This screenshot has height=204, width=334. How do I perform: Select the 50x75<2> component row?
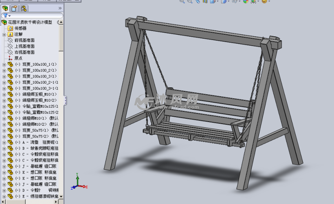click(x=37, y=136)
